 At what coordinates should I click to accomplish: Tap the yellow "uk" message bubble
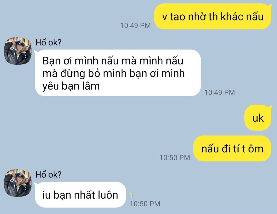(258, 118)
